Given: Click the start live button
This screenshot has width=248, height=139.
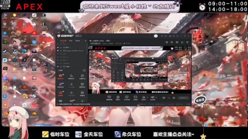Looking at the screenshot, I should click(183, 98).
